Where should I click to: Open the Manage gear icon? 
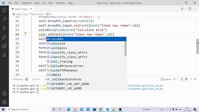pos(4,102)
